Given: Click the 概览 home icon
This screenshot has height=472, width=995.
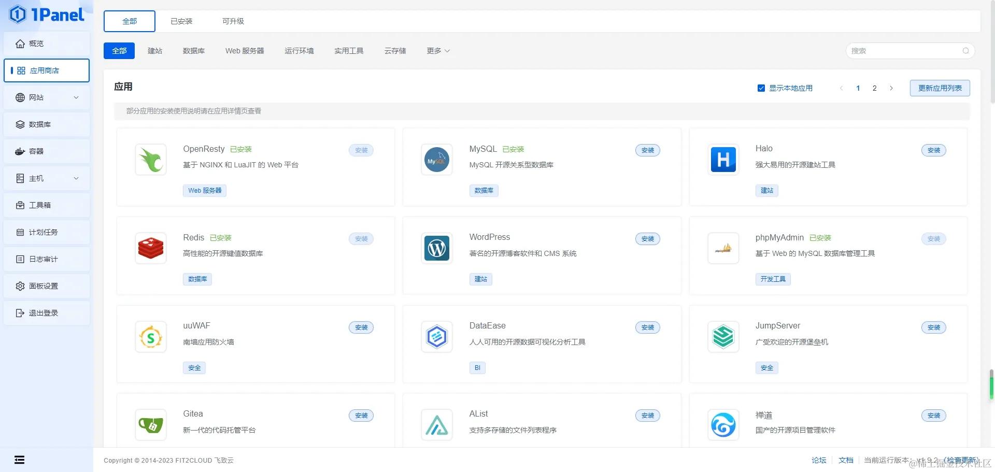Looking at the screenshot, I should click(20, 44).
